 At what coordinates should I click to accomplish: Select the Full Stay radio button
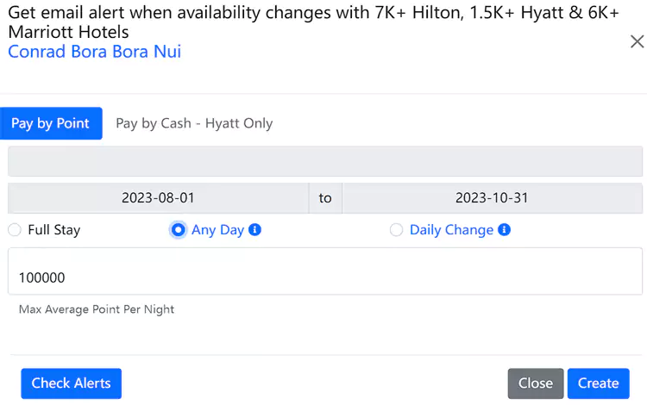point(15,230)
